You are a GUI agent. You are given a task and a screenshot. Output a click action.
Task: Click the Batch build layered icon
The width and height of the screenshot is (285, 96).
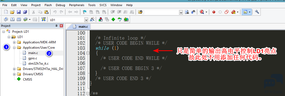coord(25,19)
